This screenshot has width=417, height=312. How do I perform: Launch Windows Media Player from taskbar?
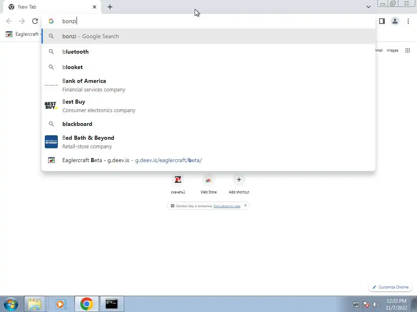(60, 304)
